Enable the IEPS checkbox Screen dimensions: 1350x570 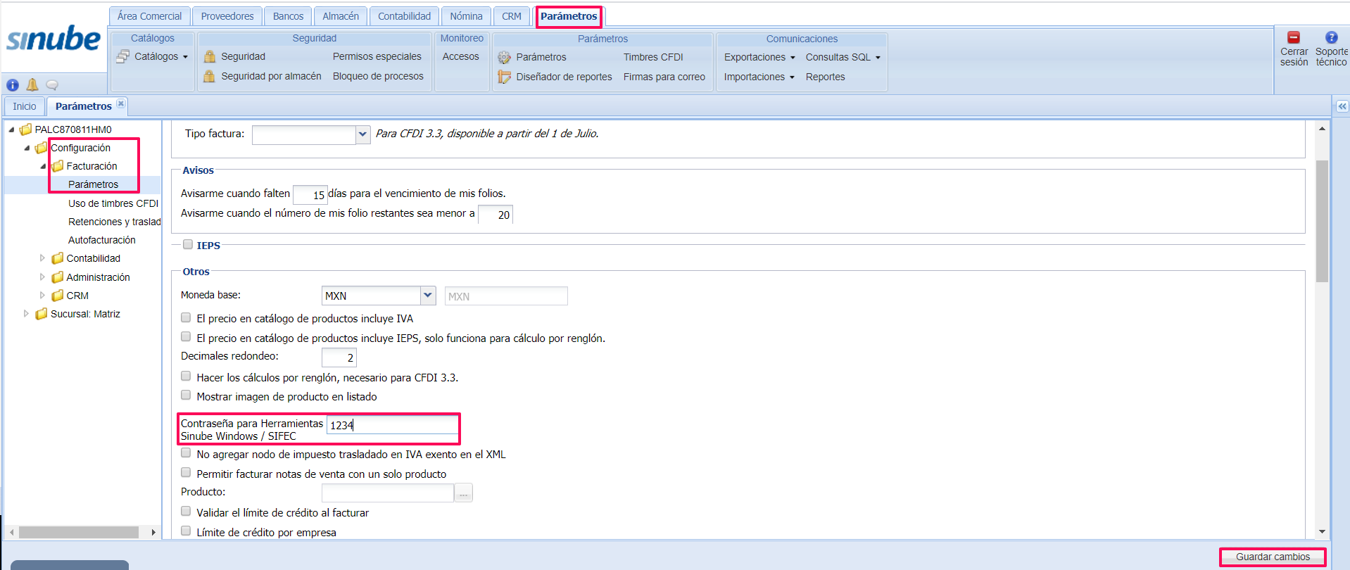pos(188,245)
